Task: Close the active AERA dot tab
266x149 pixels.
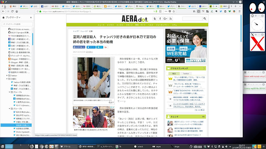Action: (x=216, y=6)
